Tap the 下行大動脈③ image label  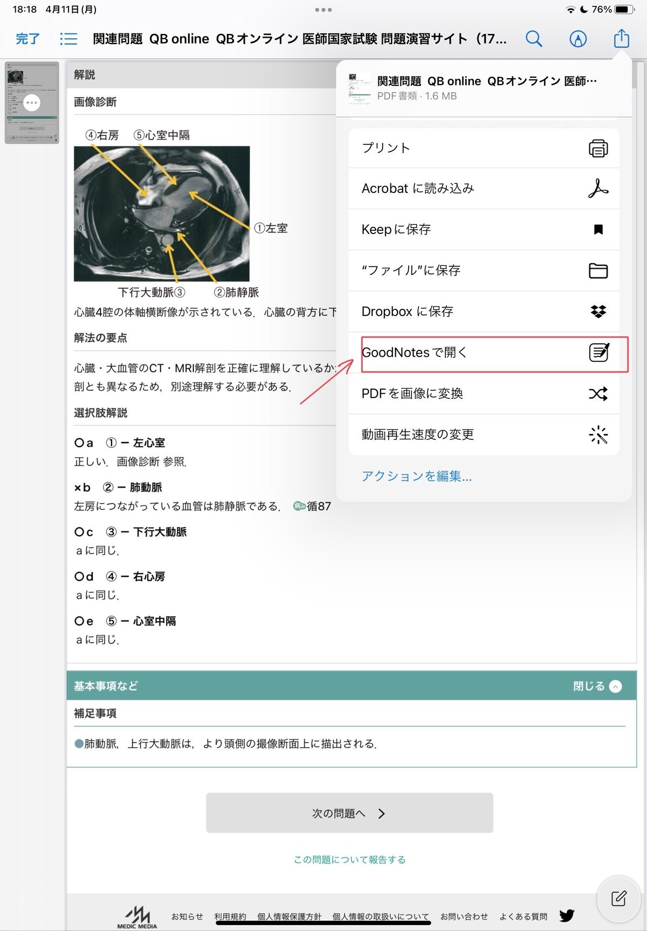pyautogui.click(x=152, y=292)
